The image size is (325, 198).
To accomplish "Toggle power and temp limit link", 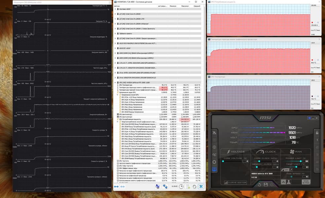I will [x=282, y=170].
